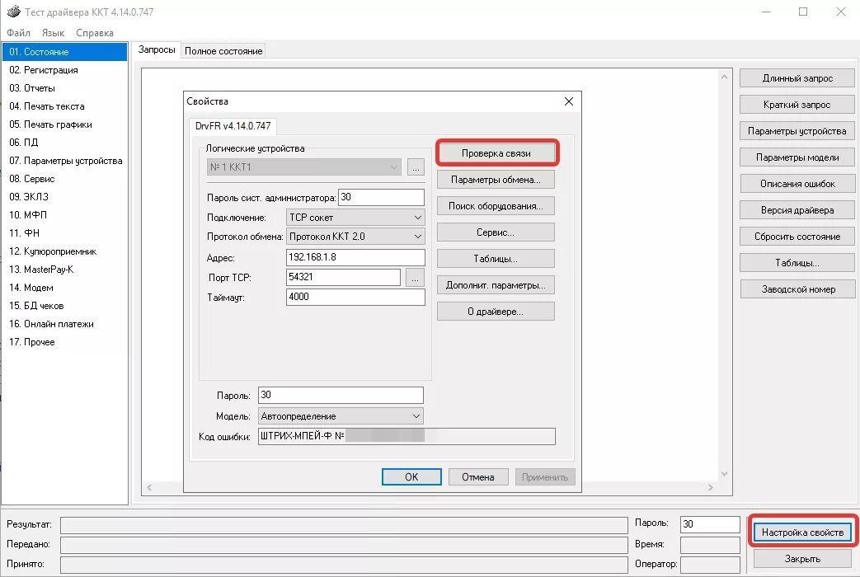Open the Протокол обмена dropdown

pos(355,237)
